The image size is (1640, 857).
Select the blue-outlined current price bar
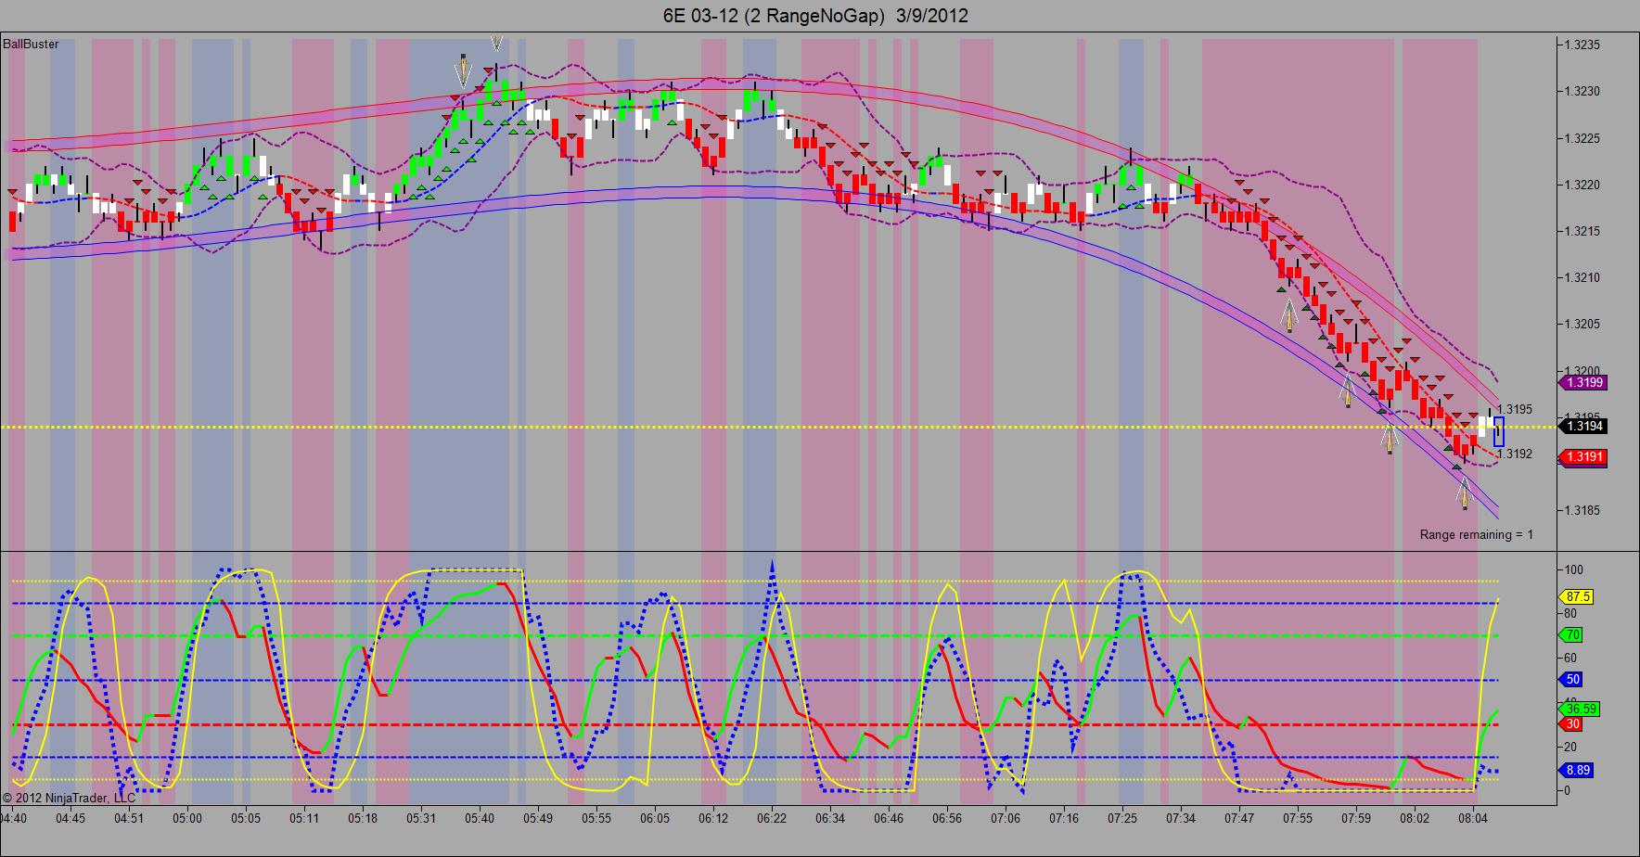point(1499,431)
